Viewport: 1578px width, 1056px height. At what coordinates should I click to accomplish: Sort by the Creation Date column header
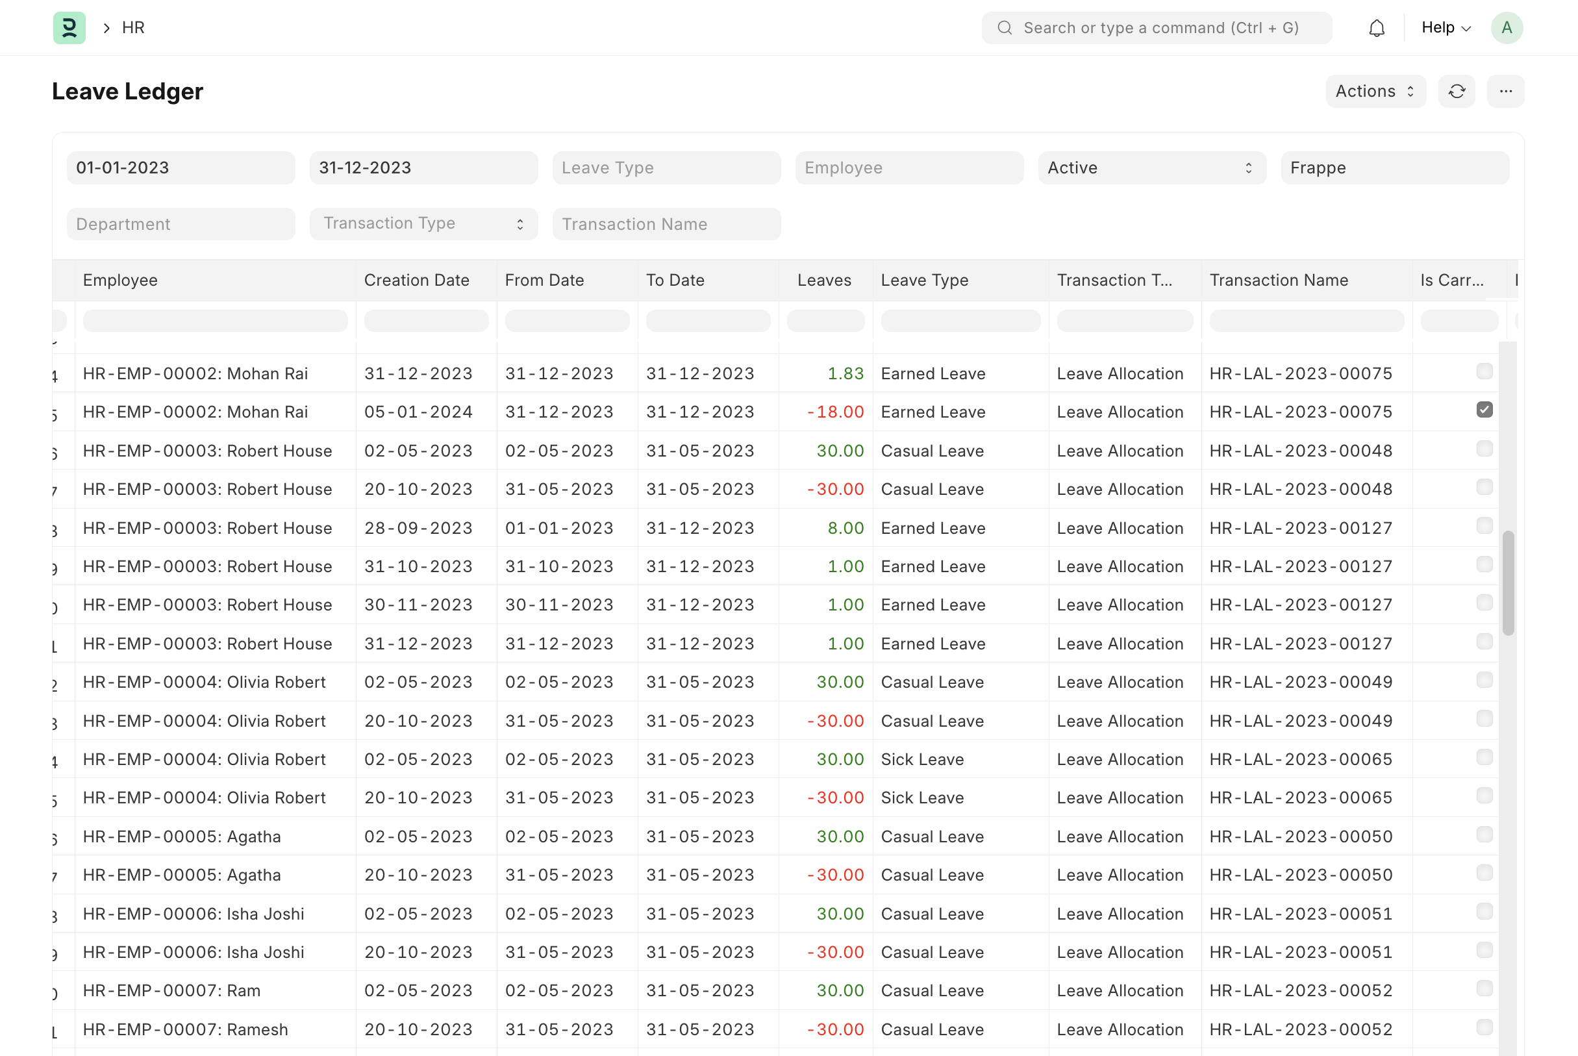pyautogui.click(x=426, y=280)
